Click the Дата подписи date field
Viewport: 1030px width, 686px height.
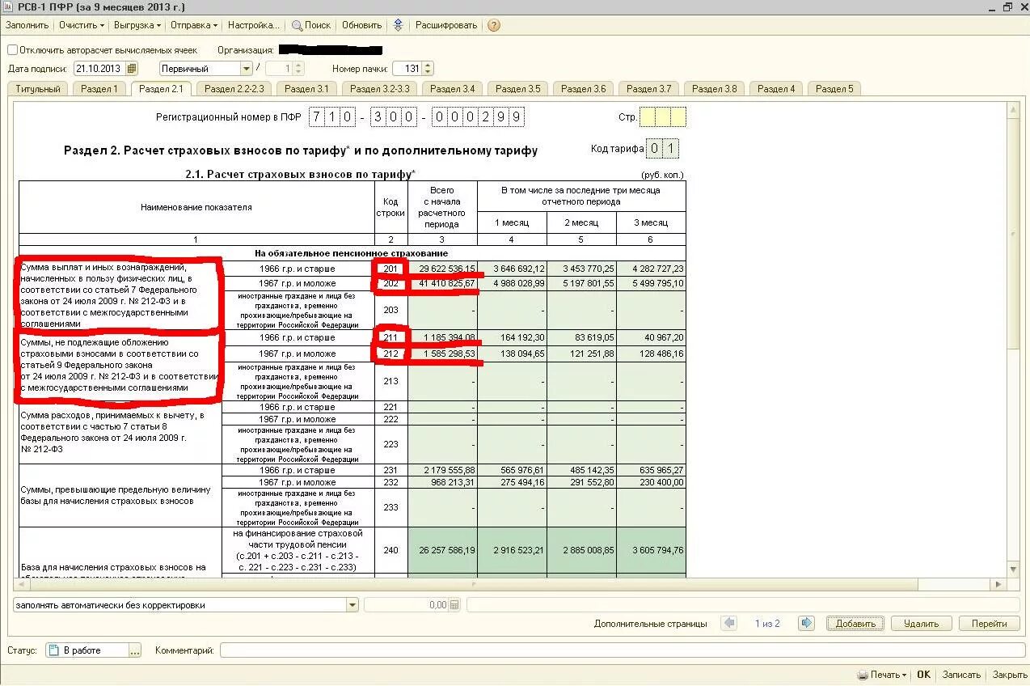(x=99, y=69)
